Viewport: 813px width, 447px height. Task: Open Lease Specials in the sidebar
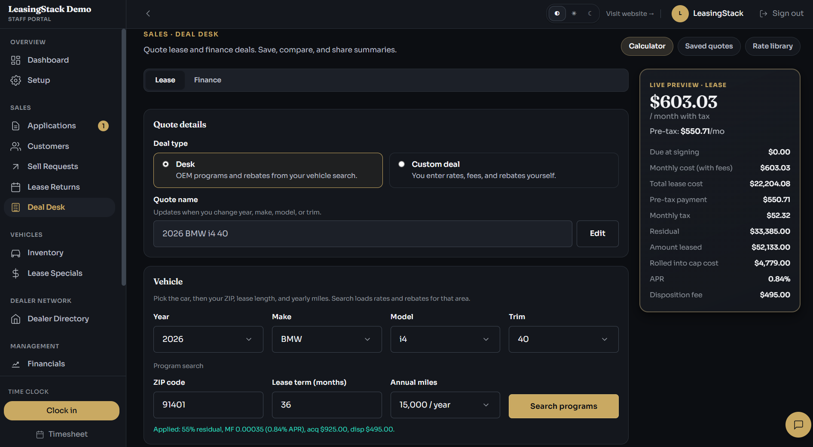coord(60,273)
